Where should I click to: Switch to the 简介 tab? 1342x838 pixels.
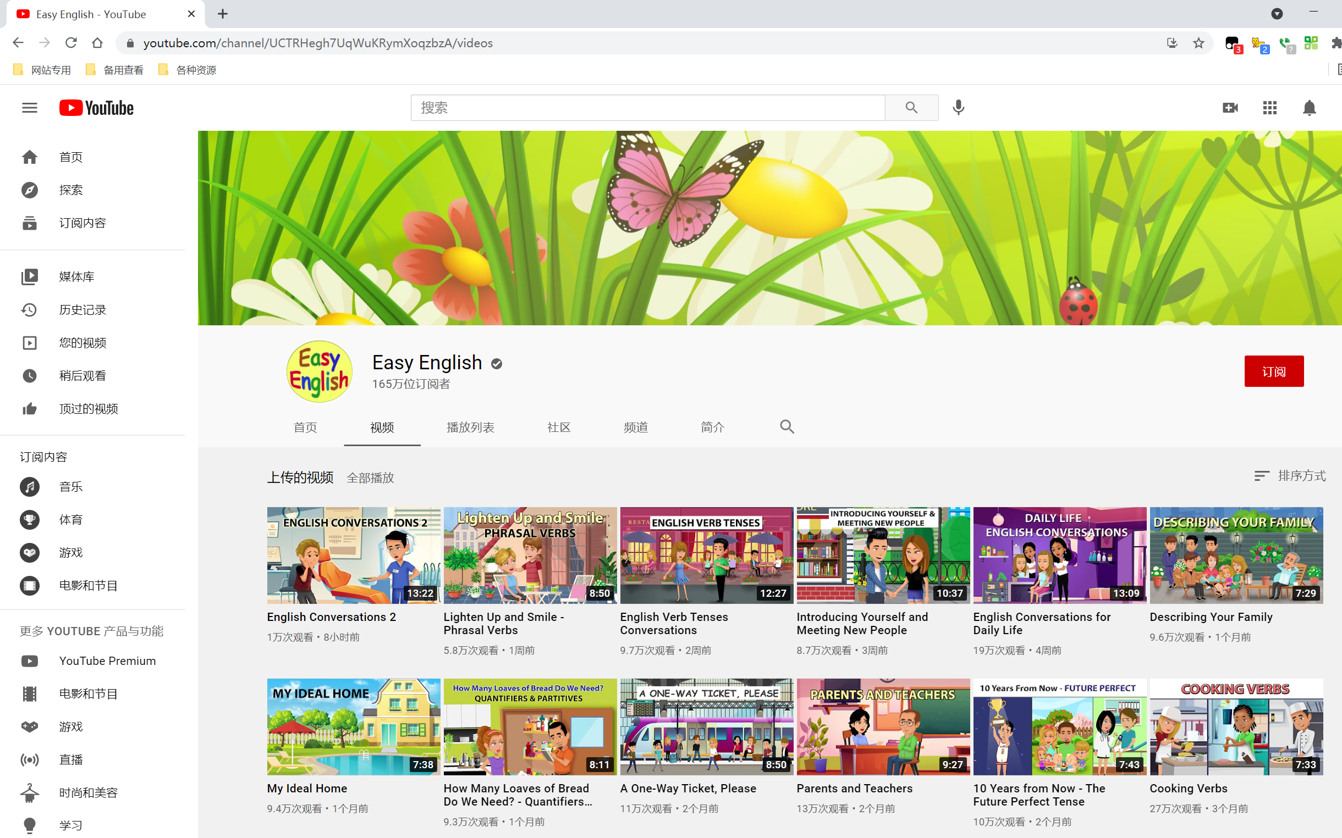tap(713, 428)
